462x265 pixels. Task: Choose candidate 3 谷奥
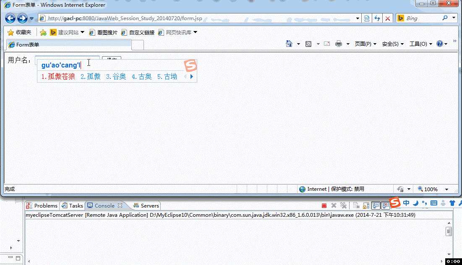(x=116, y=77)
